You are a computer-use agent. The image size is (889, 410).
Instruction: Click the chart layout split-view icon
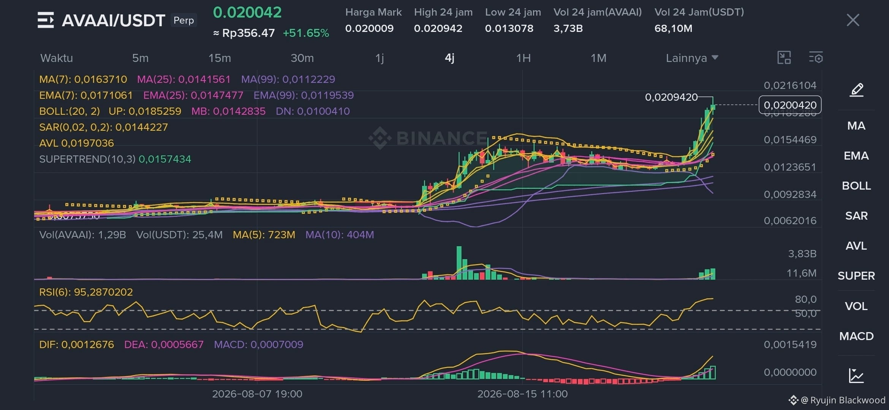pos(784,58)
